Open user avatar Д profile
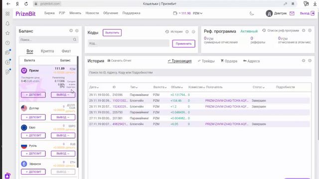 click(269, 13)
